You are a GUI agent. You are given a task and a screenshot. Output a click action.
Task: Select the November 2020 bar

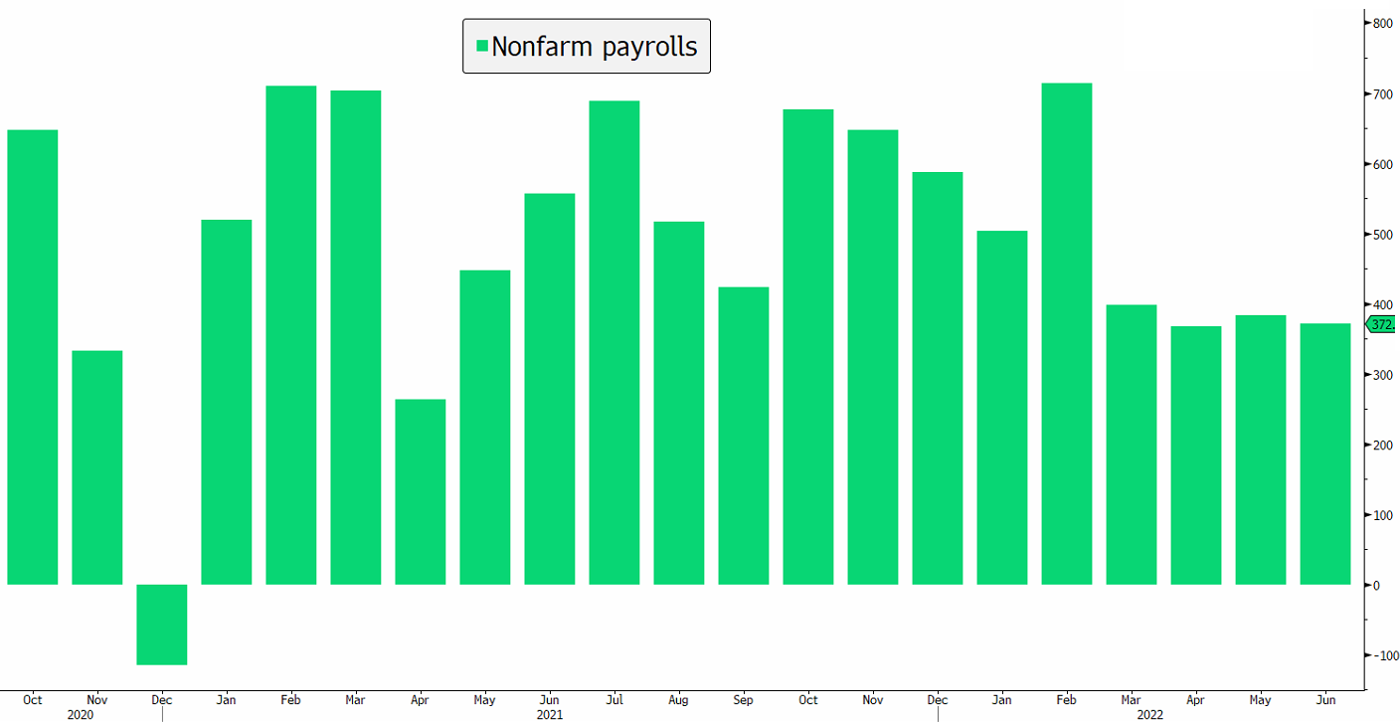tap(96, 467)
